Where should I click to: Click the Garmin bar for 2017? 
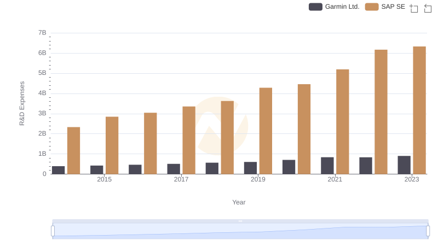coord(174,169)
